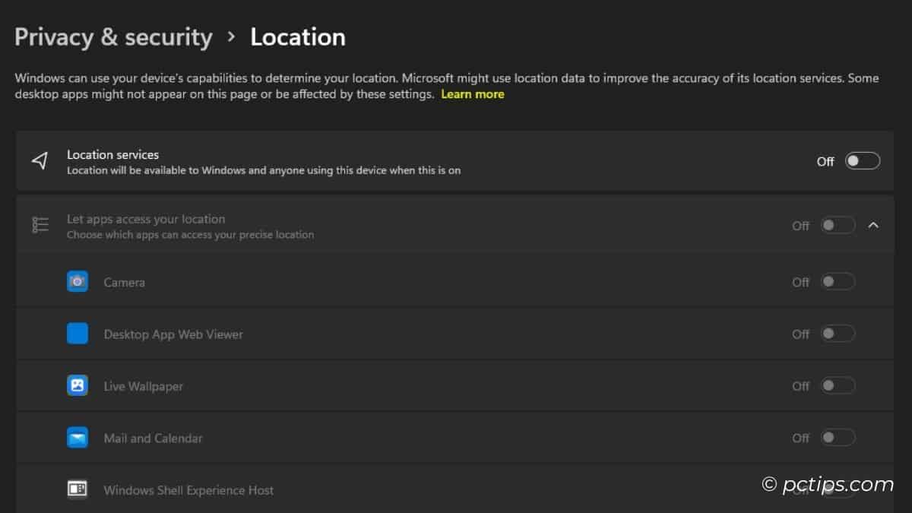Turn on the Location services toggle
912x513 pixels.
[x=863, y=161]
